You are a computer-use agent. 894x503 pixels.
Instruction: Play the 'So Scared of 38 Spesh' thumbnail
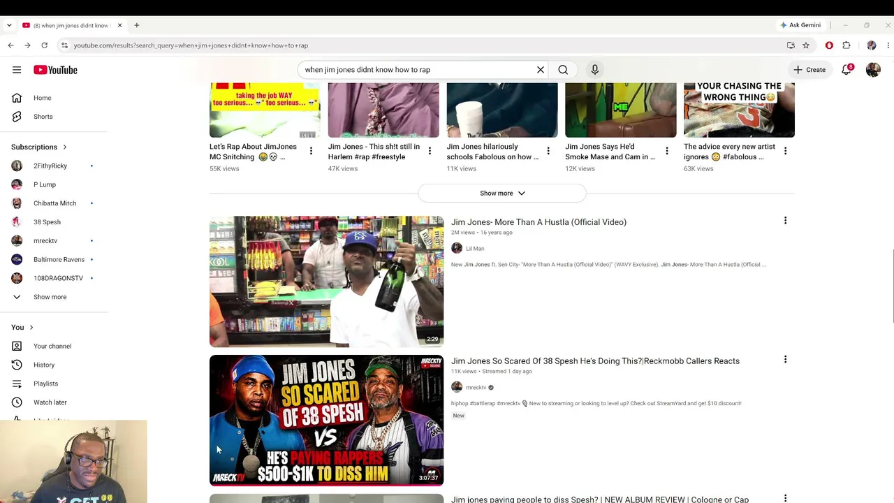(x=326, y=421)
